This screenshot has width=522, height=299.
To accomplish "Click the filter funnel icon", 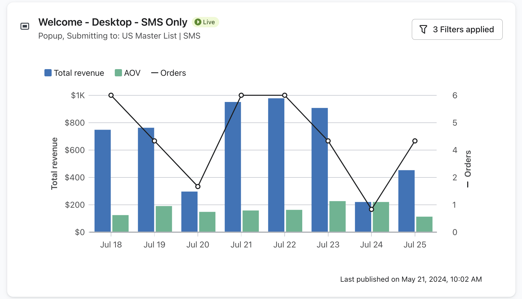I will (x=423, y=29).
